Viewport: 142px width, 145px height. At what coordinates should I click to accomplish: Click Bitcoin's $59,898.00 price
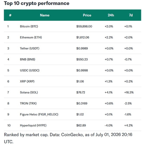[84, 26]
